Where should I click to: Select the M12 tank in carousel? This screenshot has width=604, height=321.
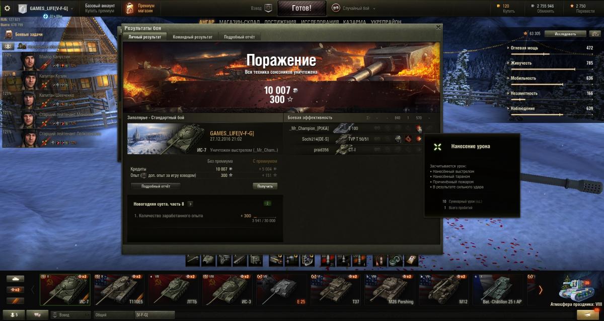coord(444,289)
